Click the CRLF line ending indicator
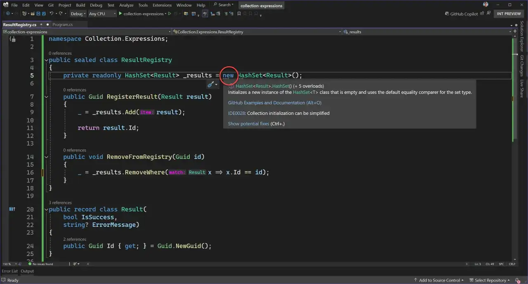528x284 pixels. coord(512,264)
